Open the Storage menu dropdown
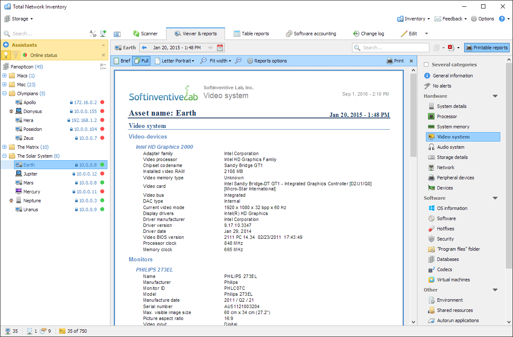 [19, 19]
